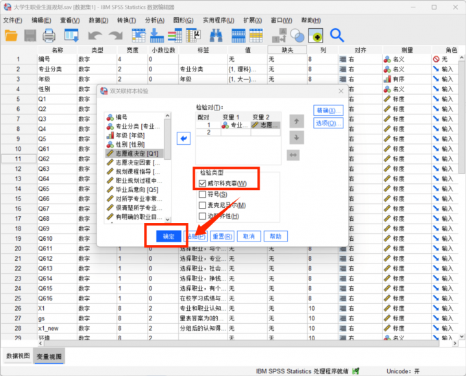Screen dimensions: 466x376
Task: Click the 重置(R) button
Action: tap(222, 237)
